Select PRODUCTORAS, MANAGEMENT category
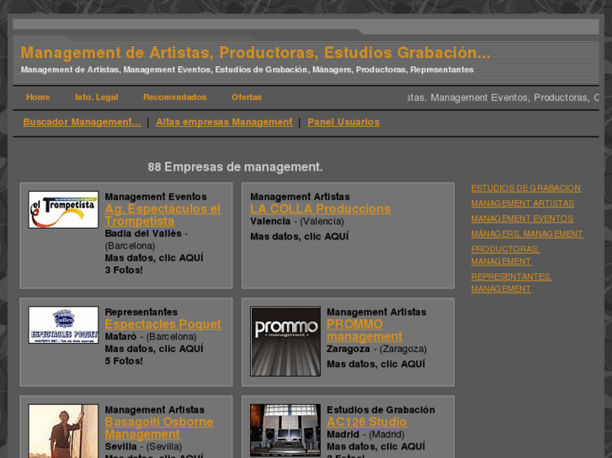Viewport: 612px width, 458px height. [x=505, y=255]
